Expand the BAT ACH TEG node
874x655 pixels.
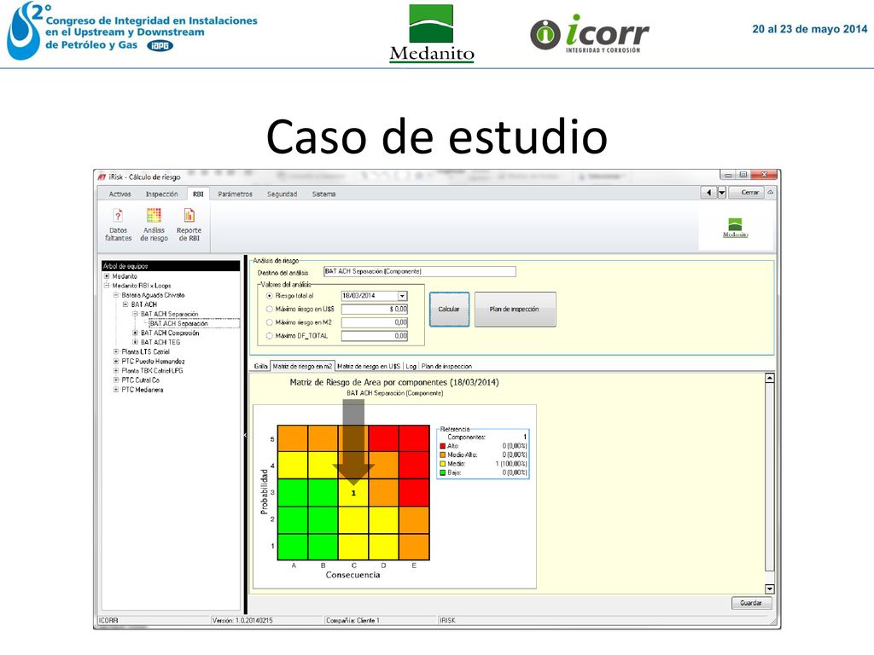[x=135, y=343]
